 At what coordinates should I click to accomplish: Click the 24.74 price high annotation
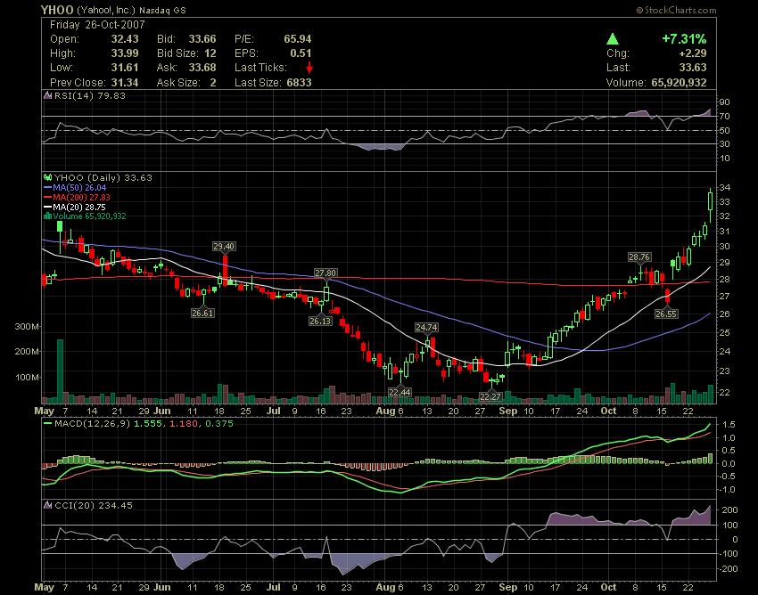[x=426, y=327]
